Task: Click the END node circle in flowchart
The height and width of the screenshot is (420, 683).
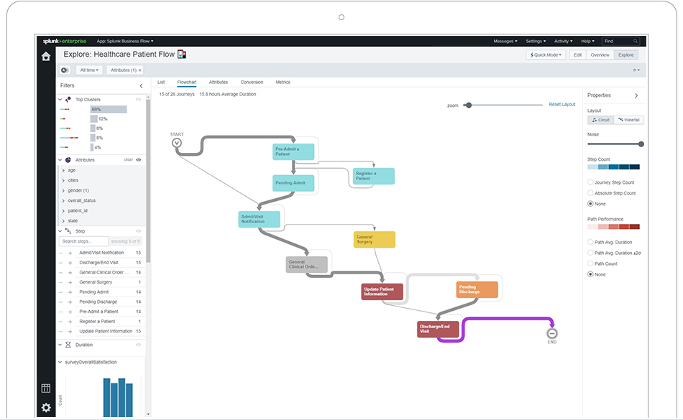Action: (x=552, y=333)
